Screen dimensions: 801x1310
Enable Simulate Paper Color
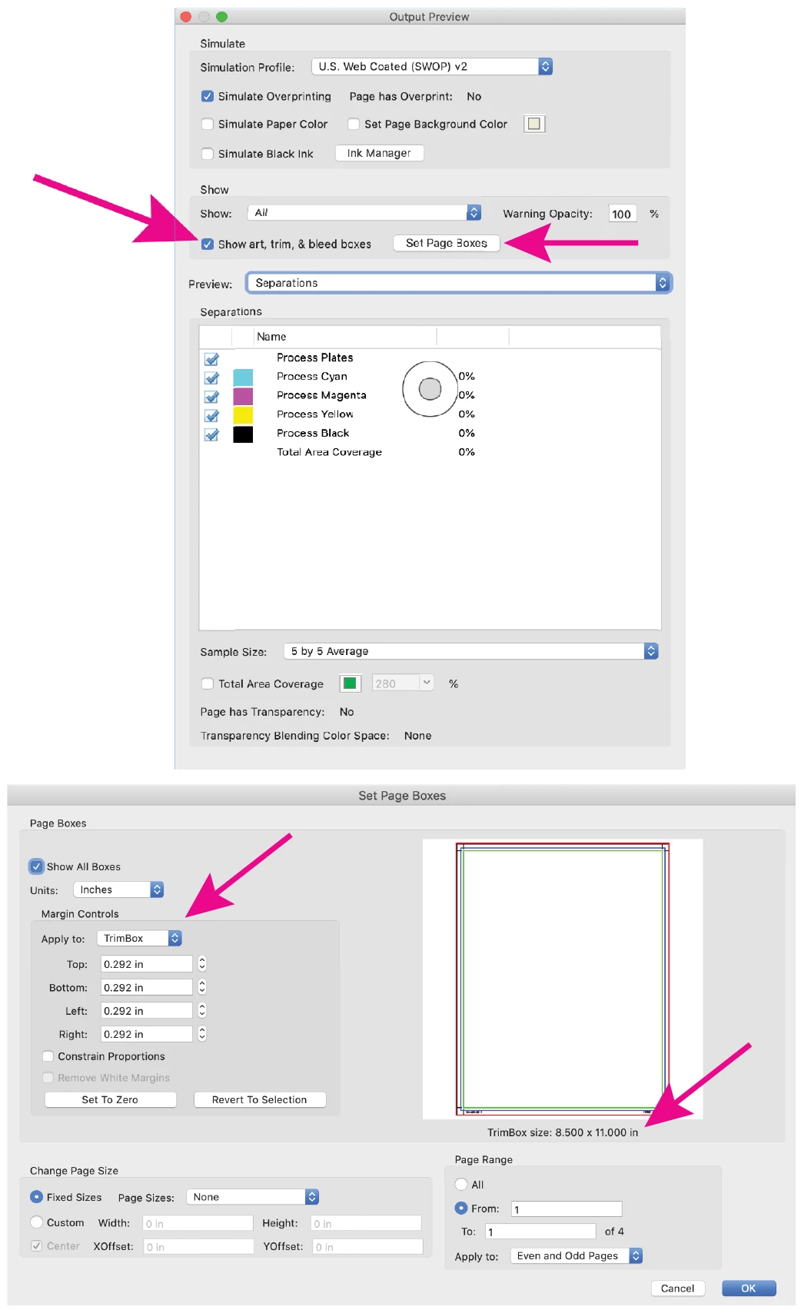click(x=208, y=124)
